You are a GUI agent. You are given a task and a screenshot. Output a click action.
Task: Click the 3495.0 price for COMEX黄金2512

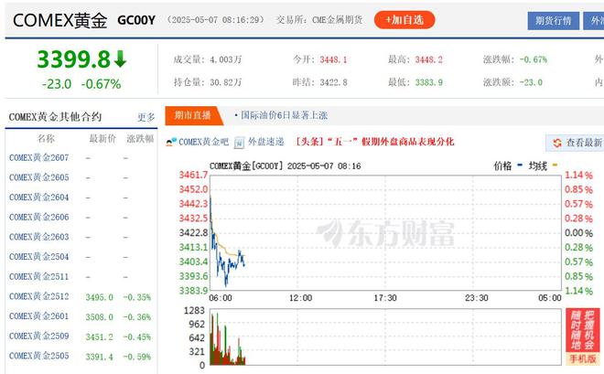(100, 297)
